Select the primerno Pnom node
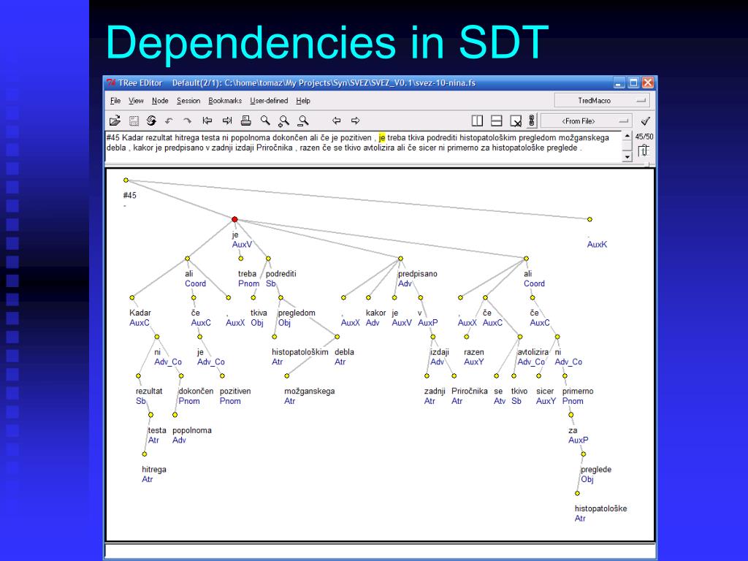748x561 pixels. point(565,376)
